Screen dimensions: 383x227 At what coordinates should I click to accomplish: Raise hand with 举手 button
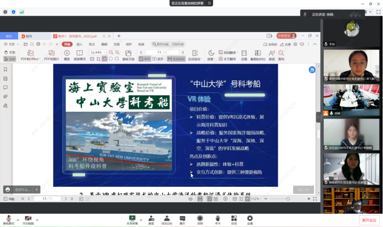pos(217,220)
